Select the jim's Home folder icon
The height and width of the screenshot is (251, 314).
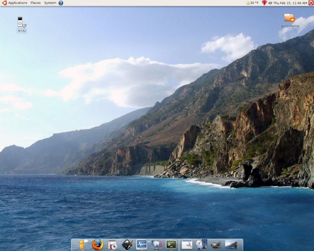pos(290,20)
